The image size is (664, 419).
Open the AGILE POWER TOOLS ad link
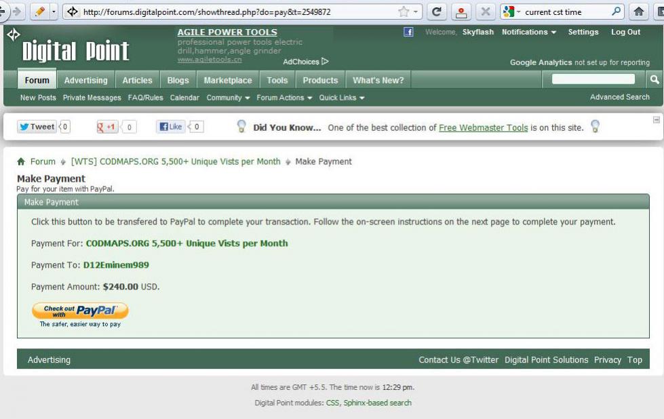point(227,32)
